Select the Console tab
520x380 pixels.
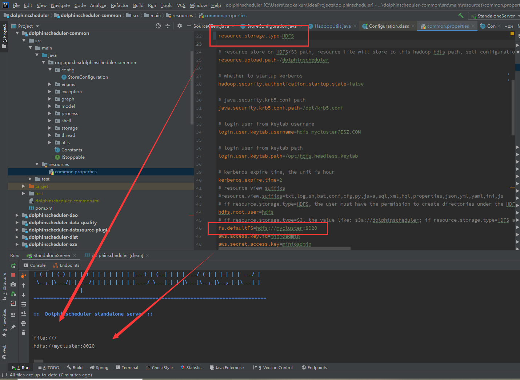coord(35,265)
